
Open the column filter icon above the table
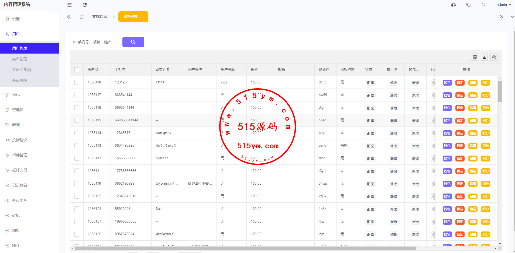click(x=475, y=57)
